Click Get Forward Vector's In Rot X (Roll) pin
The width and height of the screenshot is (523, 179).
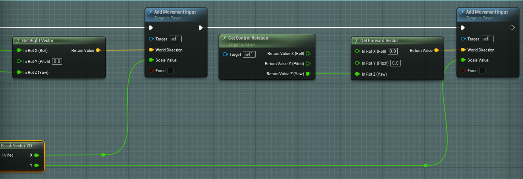coord(358,51)
